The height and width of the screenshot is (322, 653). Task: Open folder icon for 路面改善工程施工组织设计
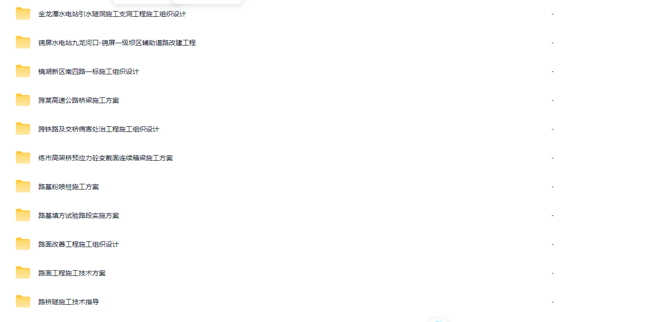tap(23, 244)
